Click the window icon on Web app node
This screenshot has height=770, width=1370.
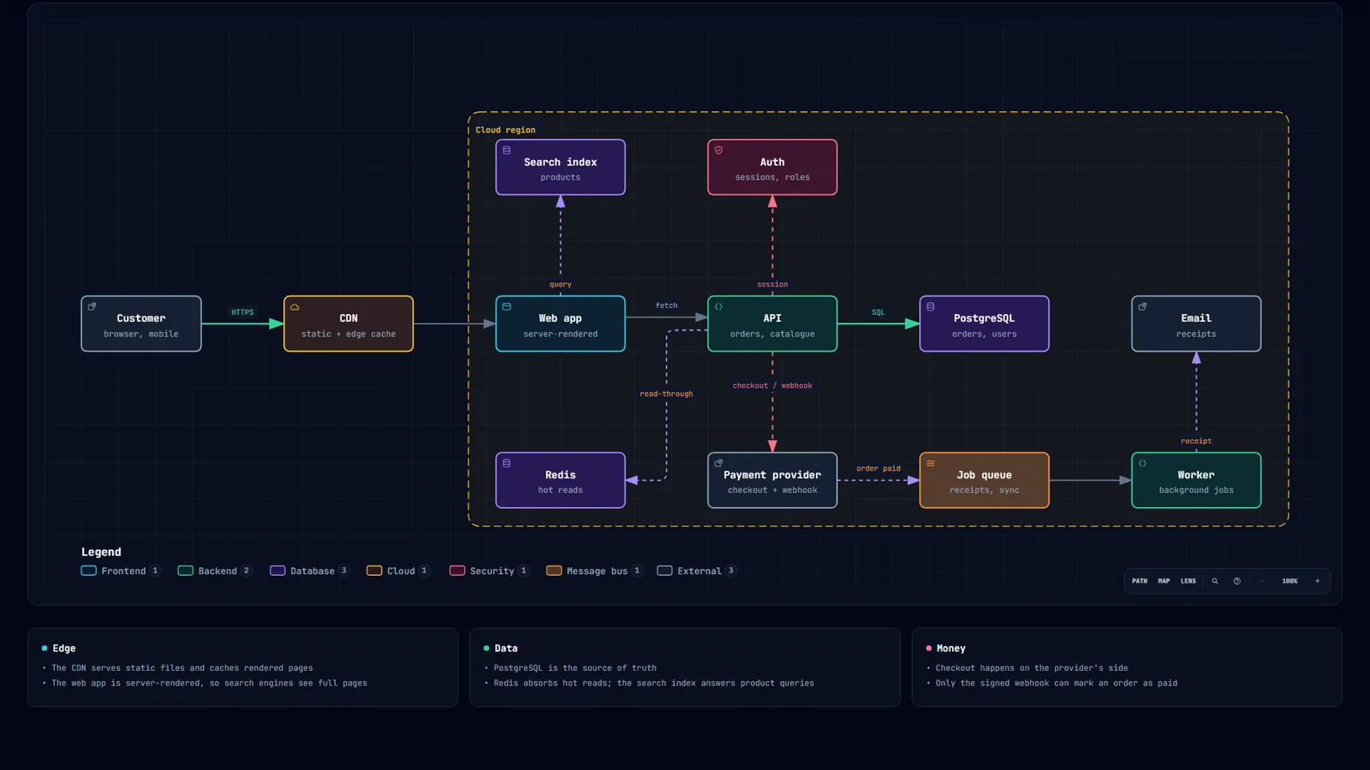coord(507,306)
